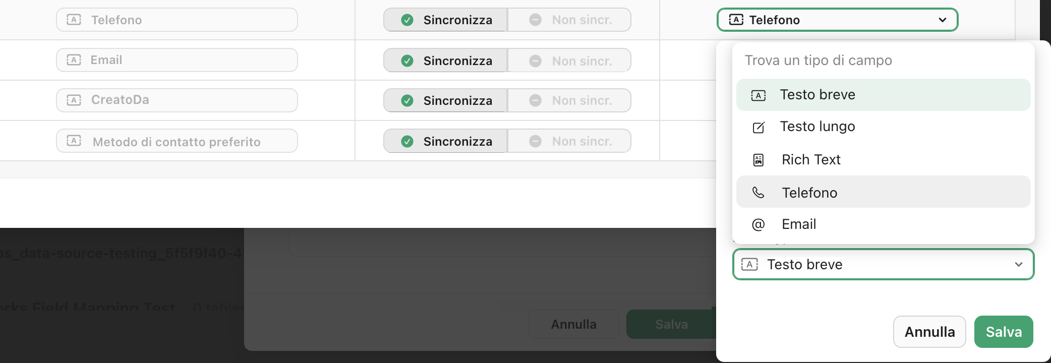This screenshot has width=1051, height=363.
Task: Select the phone receiver icon for Telefono type
Action: click(758, 192)
